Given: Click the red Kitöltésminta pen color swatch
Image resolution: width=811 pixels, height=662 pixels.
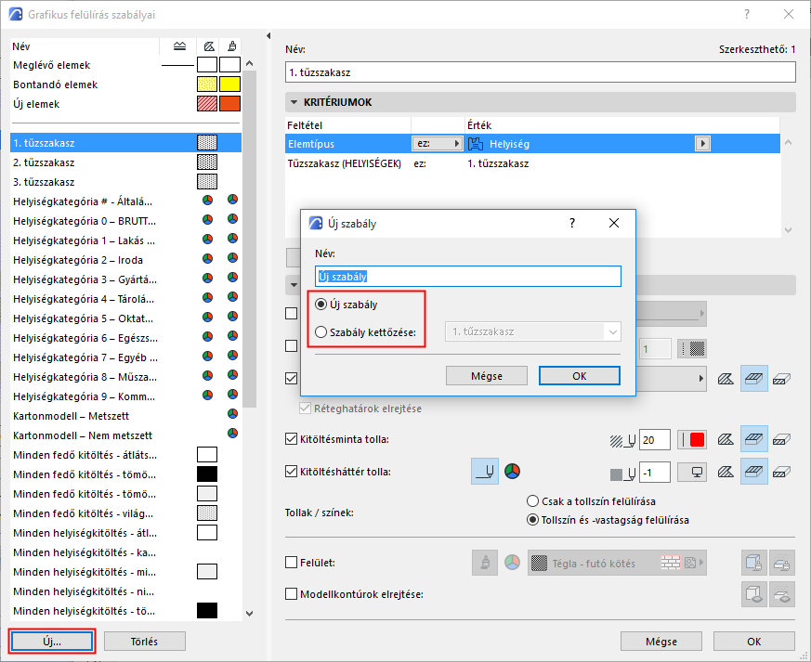Looking at the screenshot, I should click(692, 440).
